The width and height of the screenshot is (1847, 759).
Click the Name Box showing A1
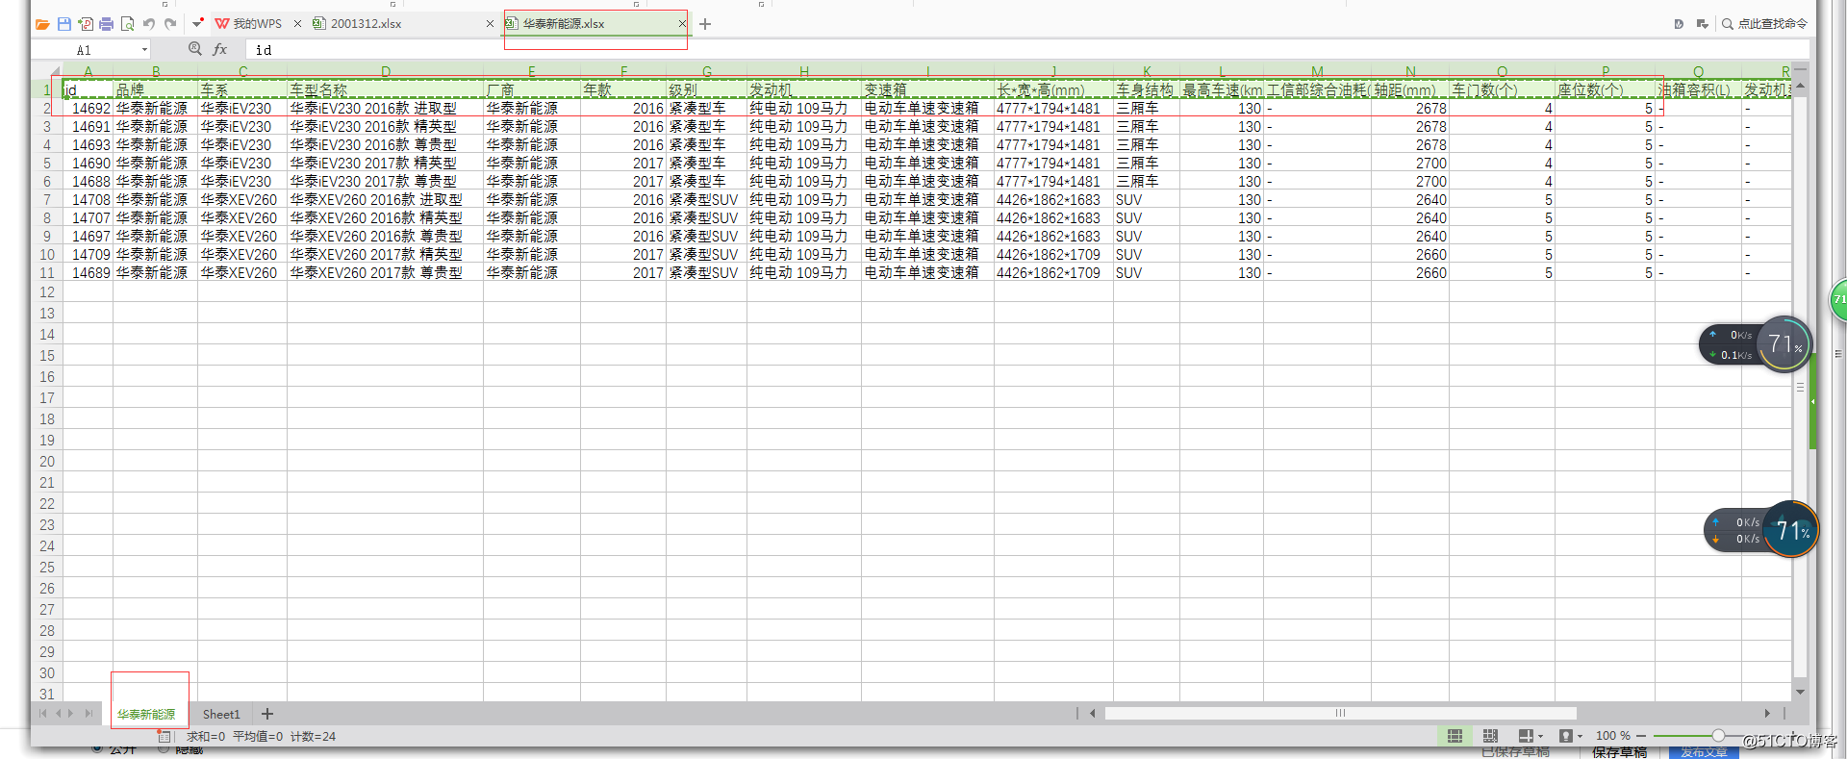click(85, 50)
